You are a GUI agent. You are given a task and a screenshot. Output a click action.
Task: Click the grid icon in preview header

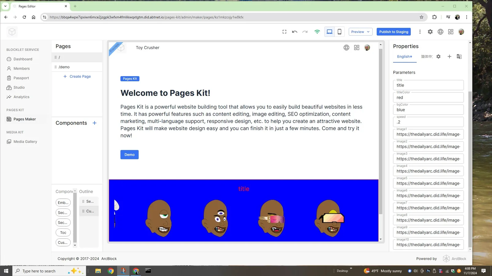tap(357, 48)
